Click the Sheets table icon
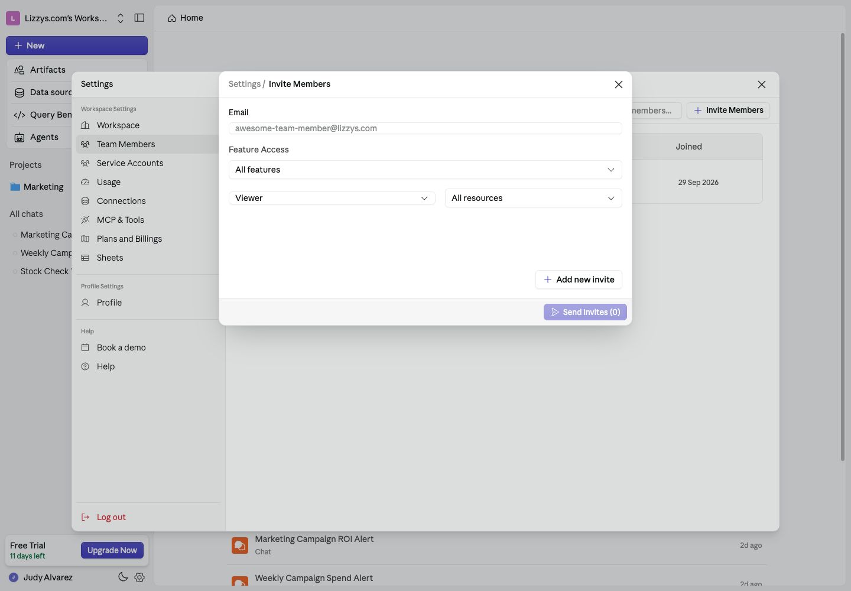This screenshot has width=851, height=591. 85,258
